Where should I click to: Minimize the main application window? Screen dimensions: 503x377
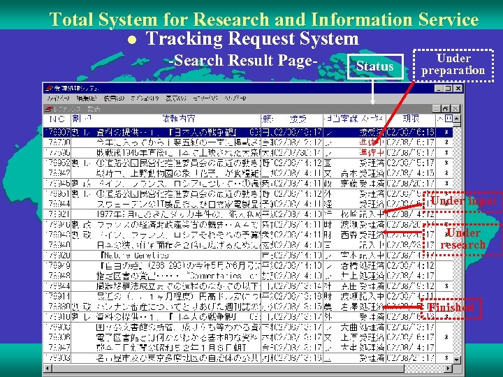(x=439, y=88)
